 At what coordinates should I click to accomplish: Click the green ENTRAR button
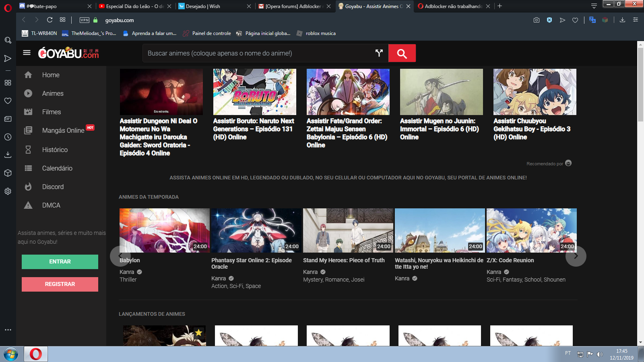click(60, 262)
